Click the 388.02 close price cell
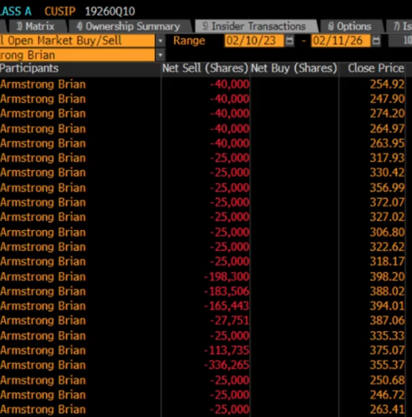The image size is (412, 417). (387, 291)
